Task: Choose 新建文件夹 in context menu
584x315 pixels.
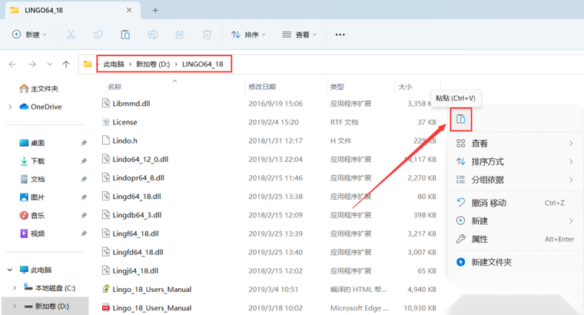Action: pyautogui.click(x=516, y=262)
